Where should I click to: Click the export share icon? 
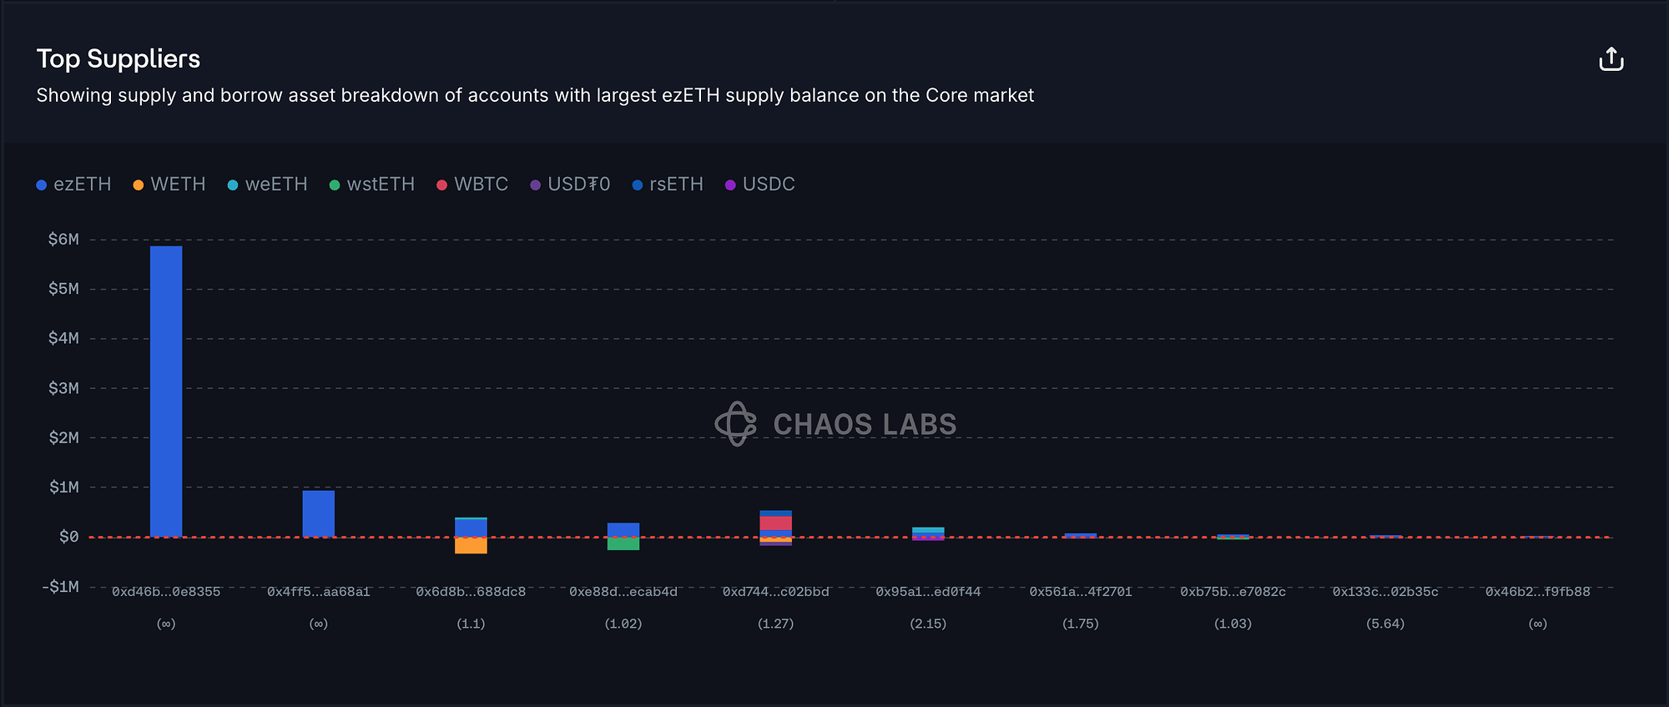point(1611,59)
